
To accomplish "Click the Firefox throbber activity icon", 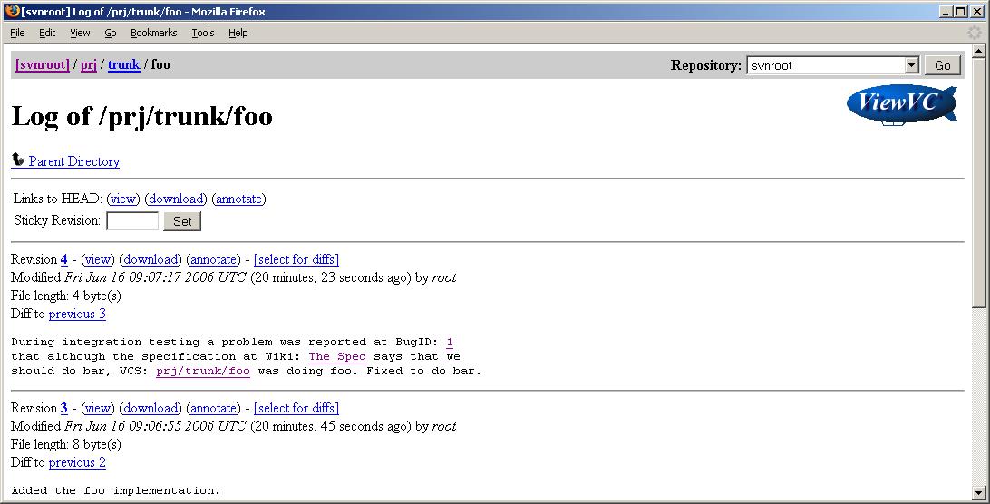I will pos(974,33).
